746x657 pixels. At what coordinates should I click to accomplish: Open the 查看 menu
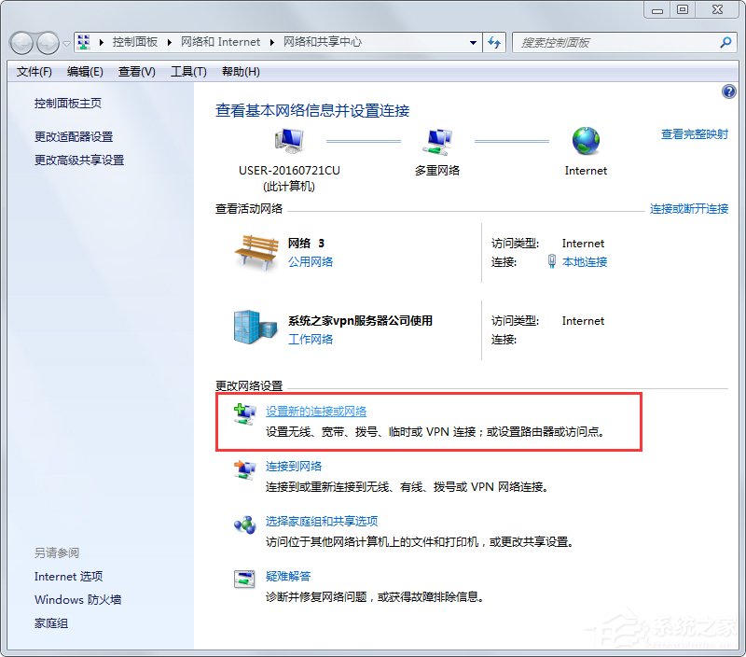(x=135, y=71)
